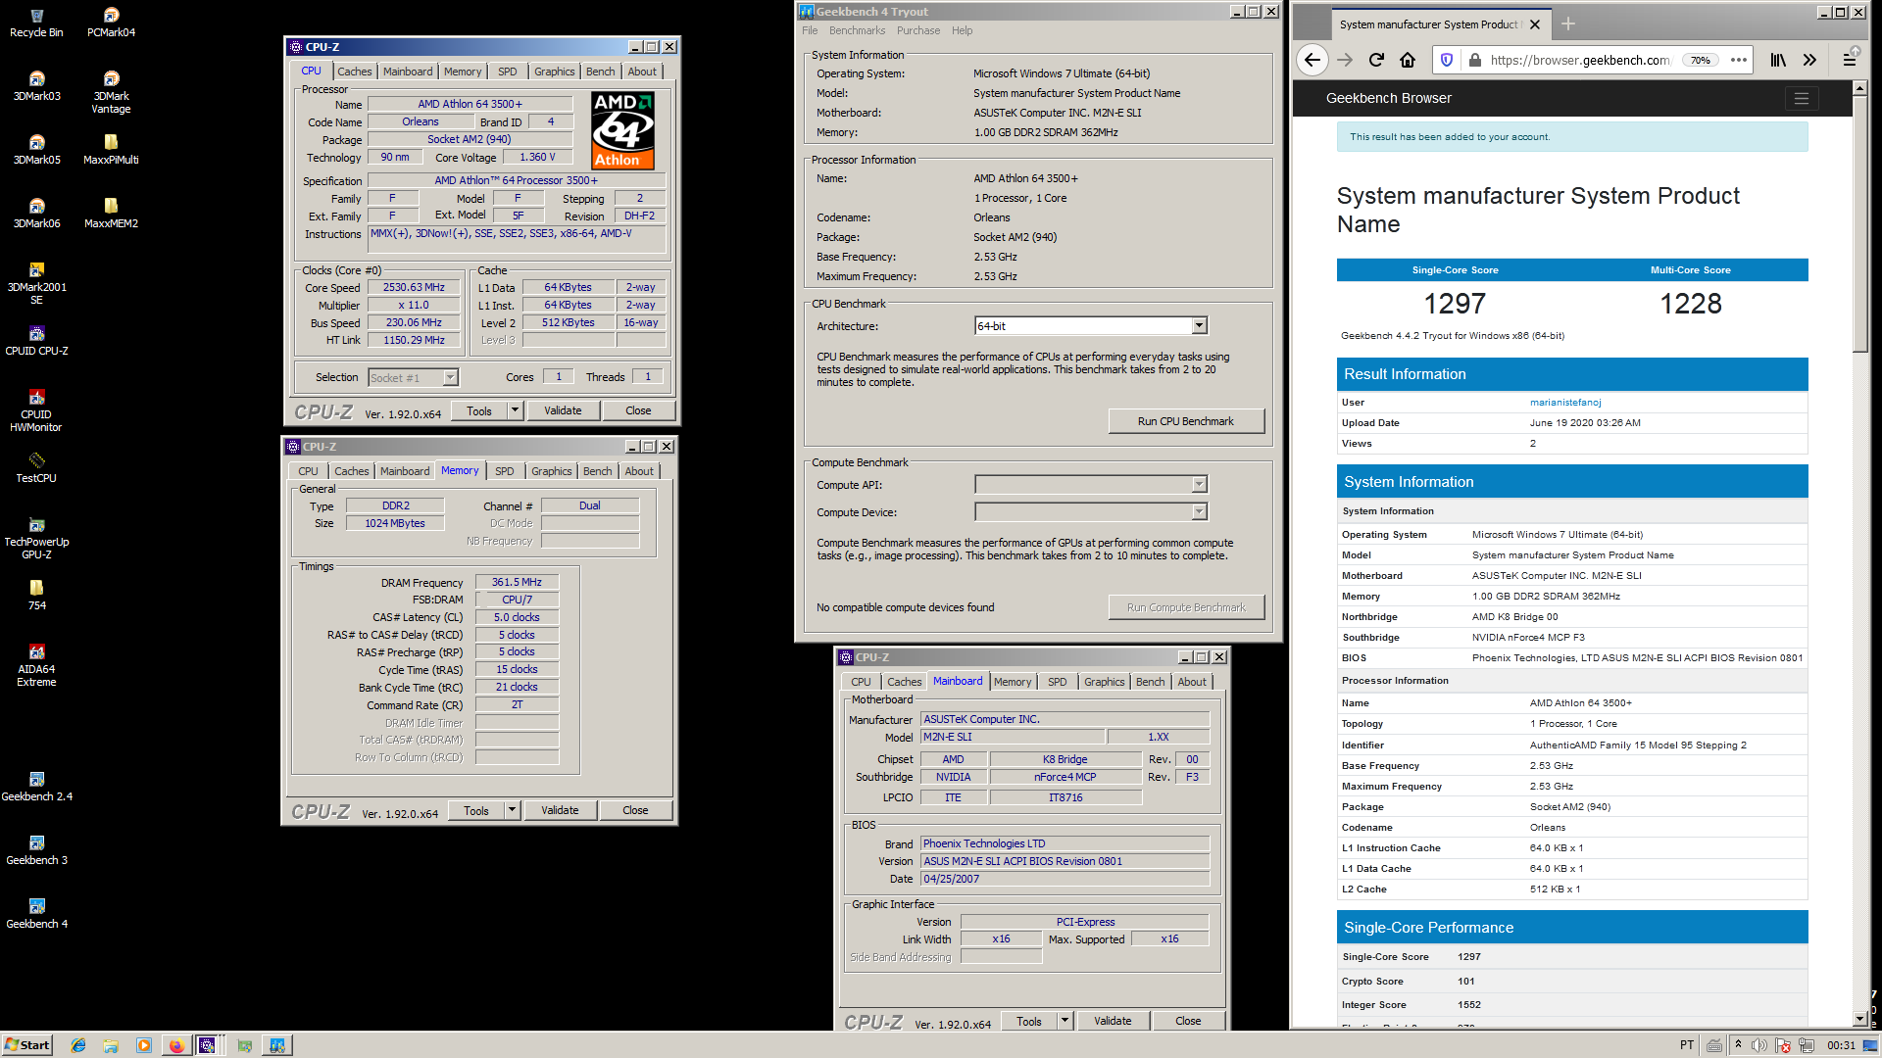Click the Windows Start button

[x=26, y=1045]
